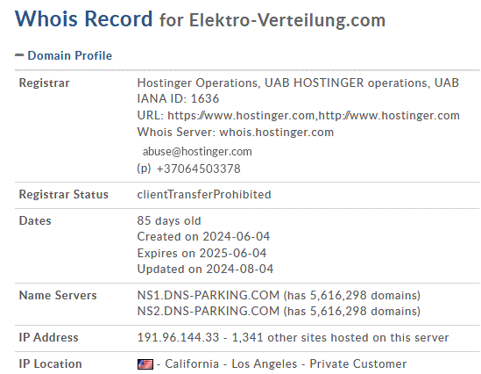The width and height of the screenshot is (481, 374).
Task: Click the minus icon beside Domain Profile
Action: 19,55
